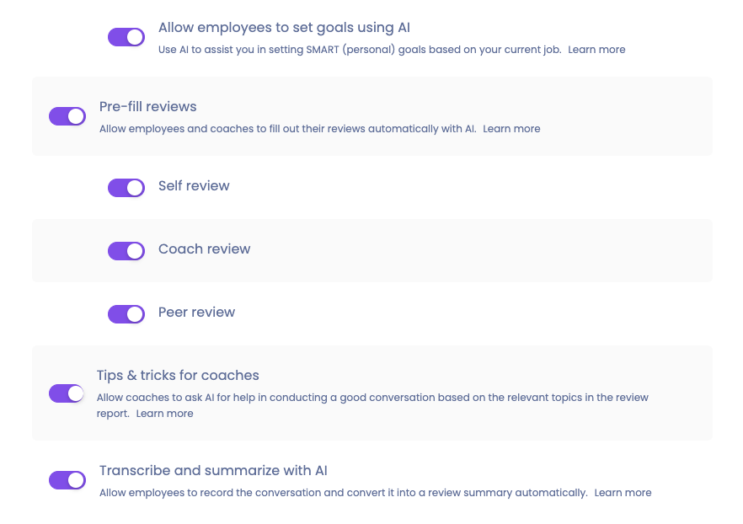The width and height of the screenshot is (743, 524).
Task: Disable the Peer review toggle
Action: pos(126,314)
